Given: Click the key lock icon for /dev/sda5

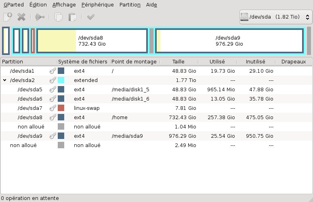Looking at the screenshot, I should [x=53, y=89].
